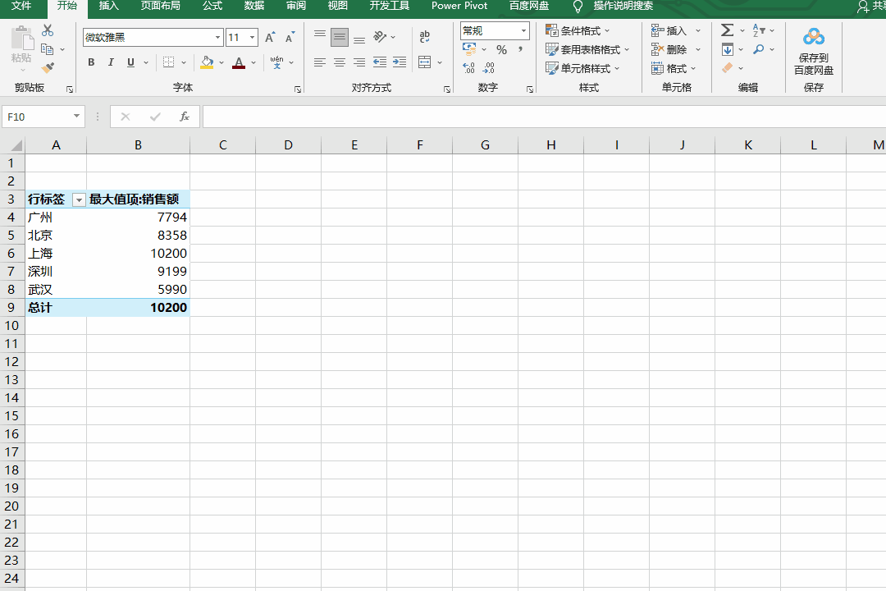Switch to the 插入 ribbon tab

(108, 7)
